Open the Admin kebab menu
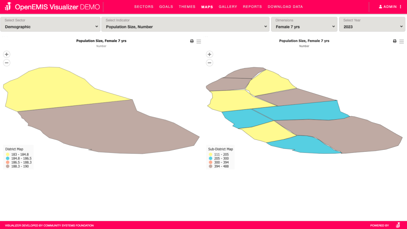 (x=401, y=7)
